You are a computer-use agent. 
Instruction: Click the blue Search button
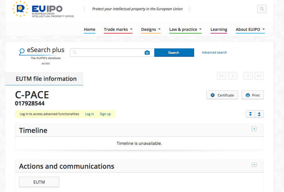pos(174,53)
